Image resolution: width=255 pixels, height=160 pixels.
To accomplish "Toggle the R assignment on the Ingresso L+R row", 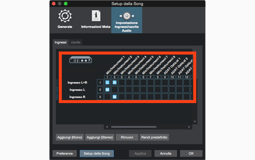I will click(x=114, y=82).
